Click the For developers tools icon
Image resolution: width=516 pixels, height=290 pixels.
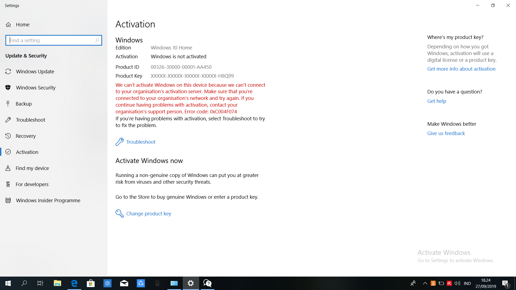click(8, 184)
